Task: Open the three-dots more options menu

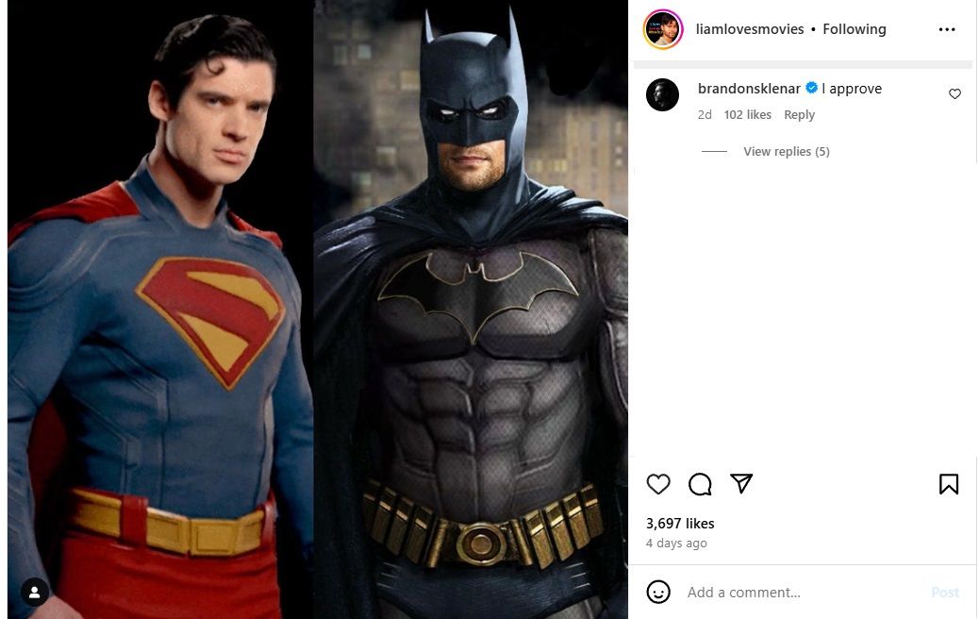Action: (x=947, y=29)
